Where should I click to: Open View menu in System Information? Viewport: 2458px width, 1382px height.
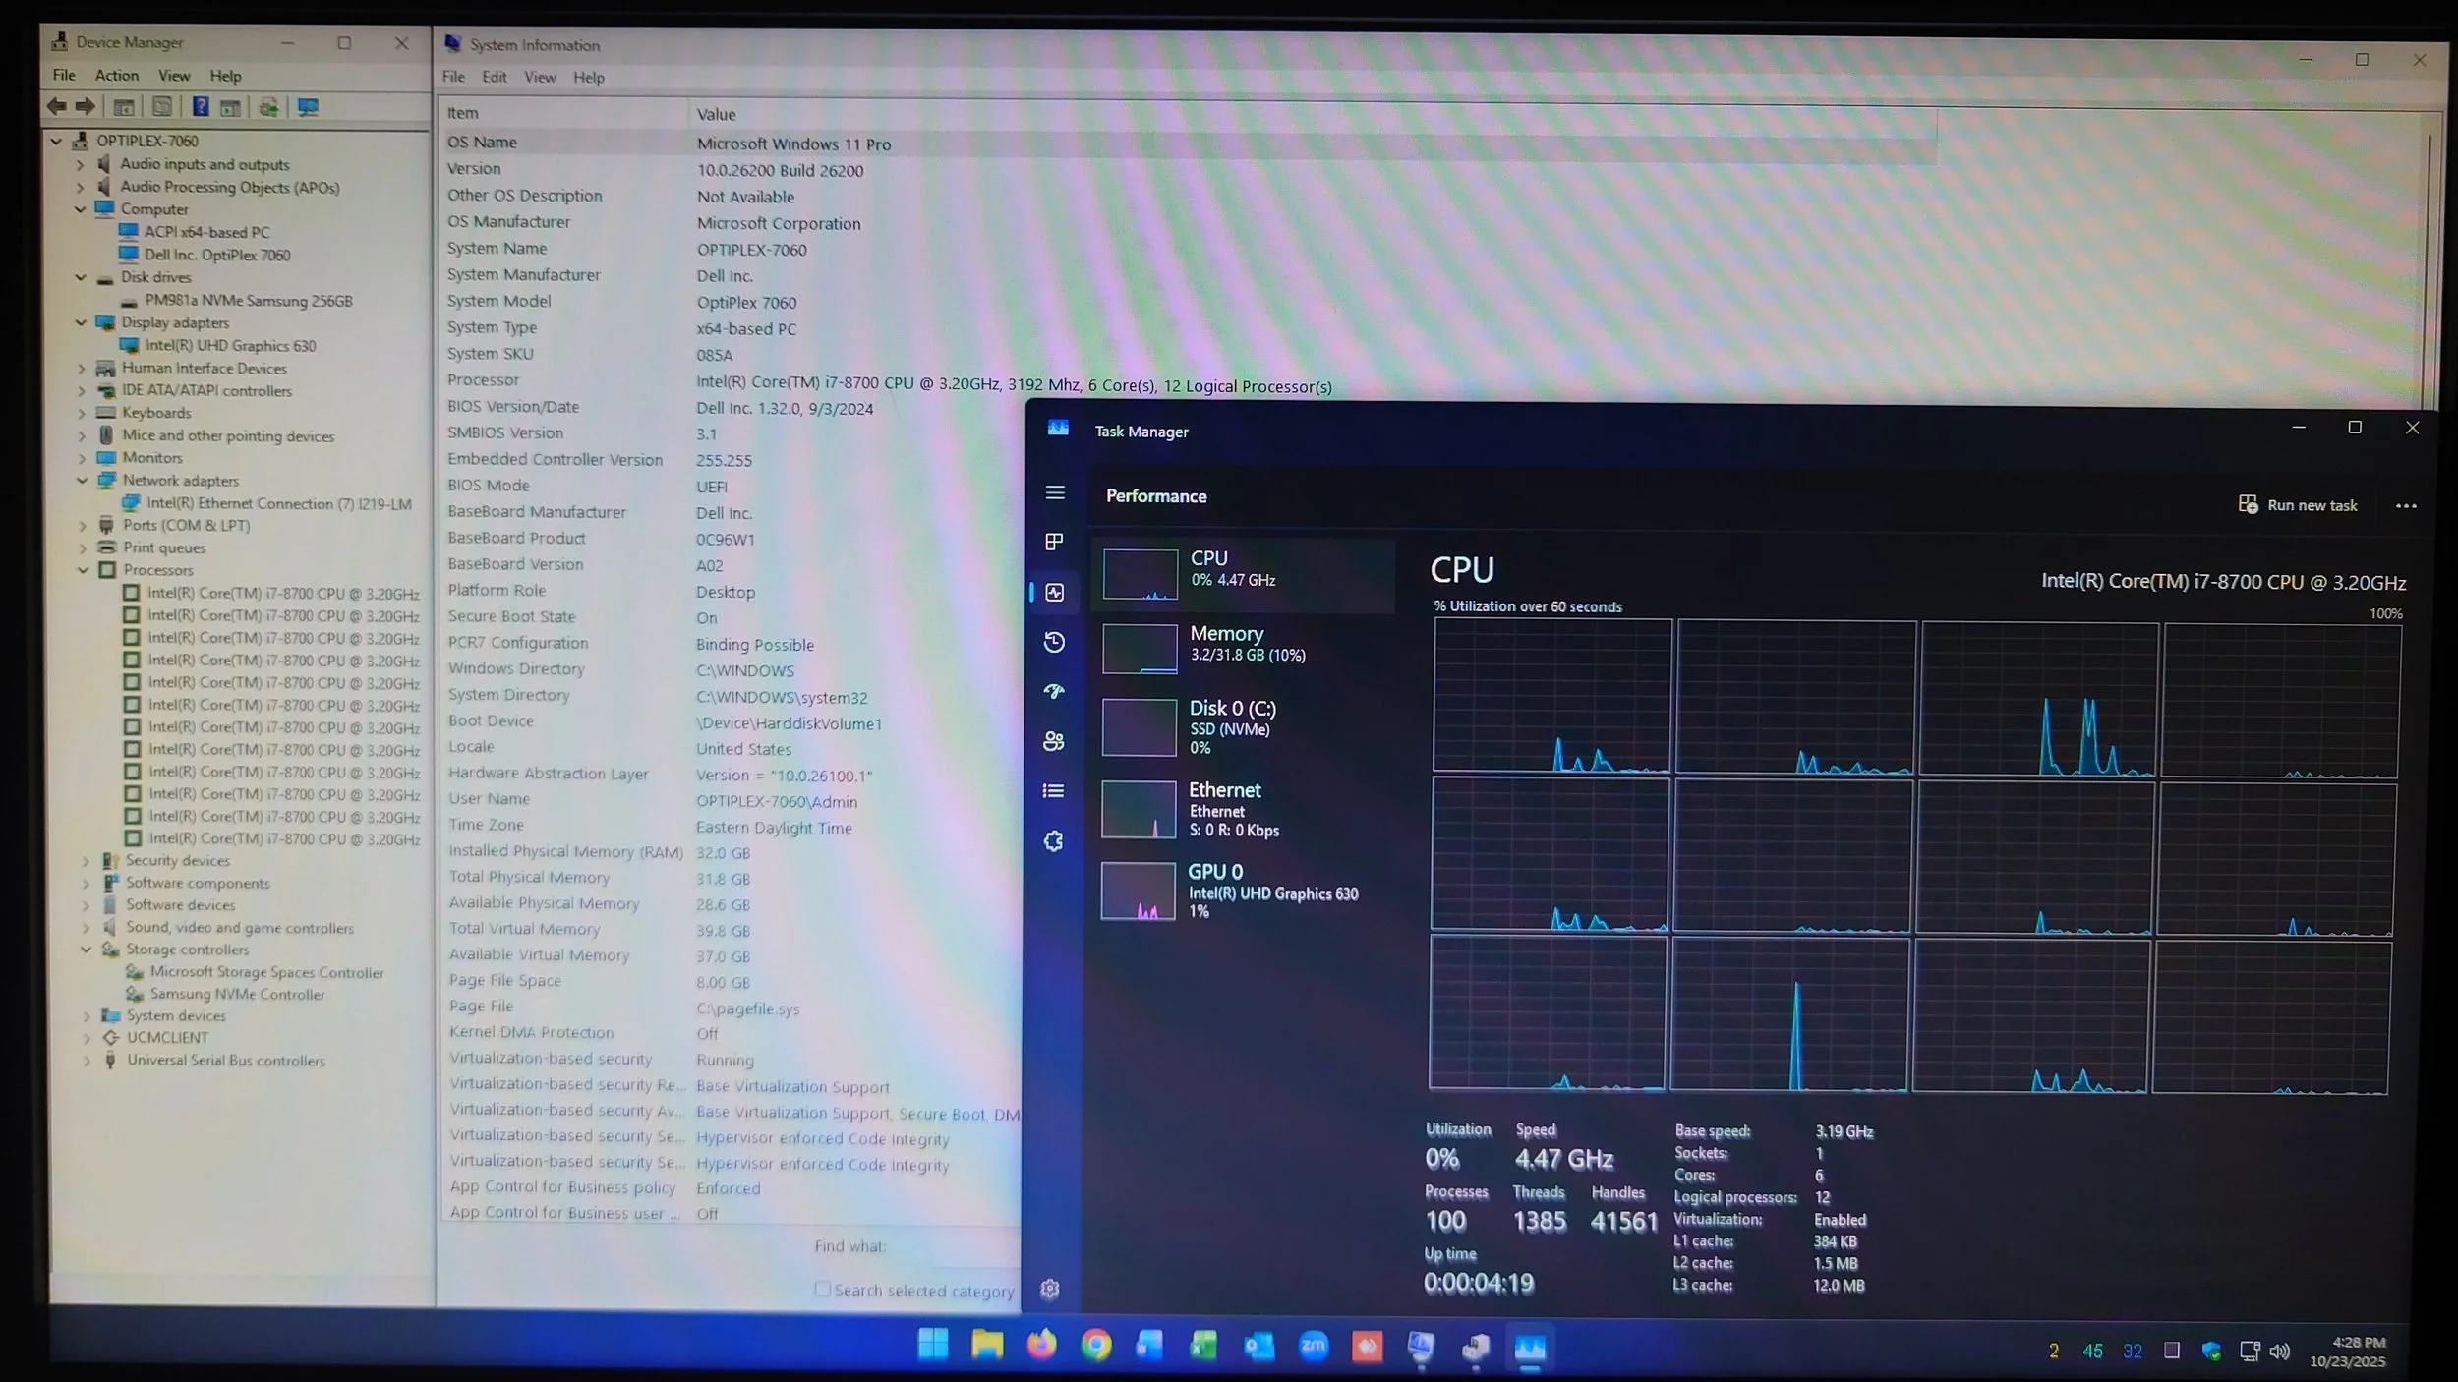click(x=539, y=78)
